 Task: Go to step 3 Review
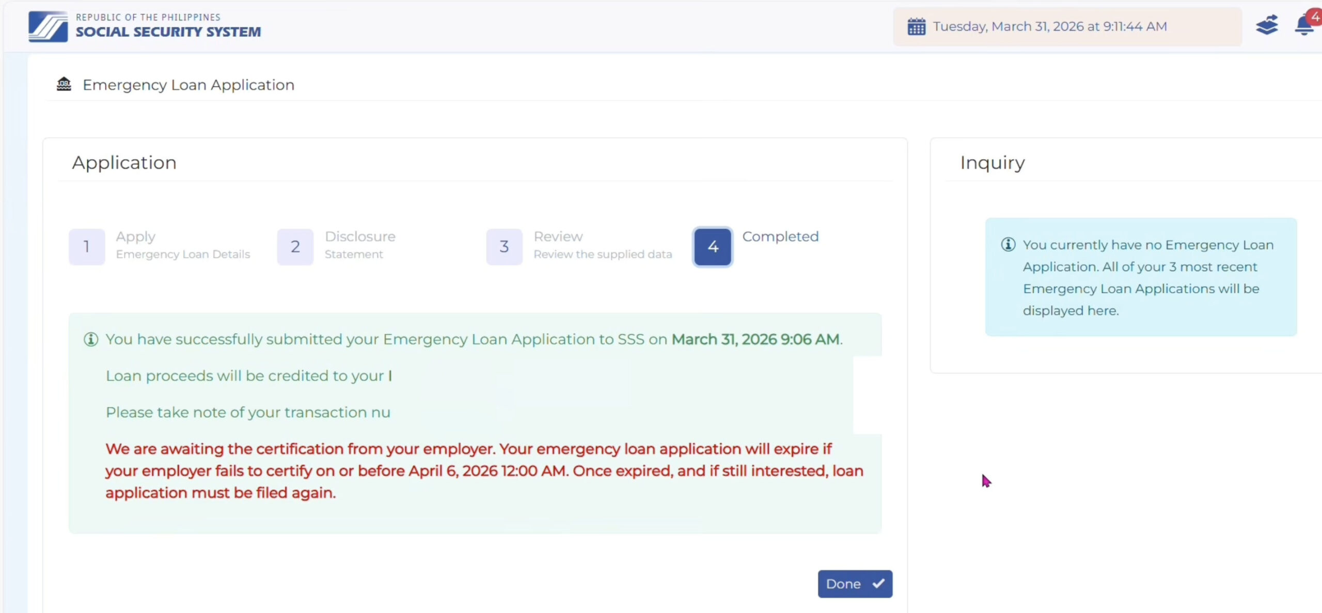(504, 247)
